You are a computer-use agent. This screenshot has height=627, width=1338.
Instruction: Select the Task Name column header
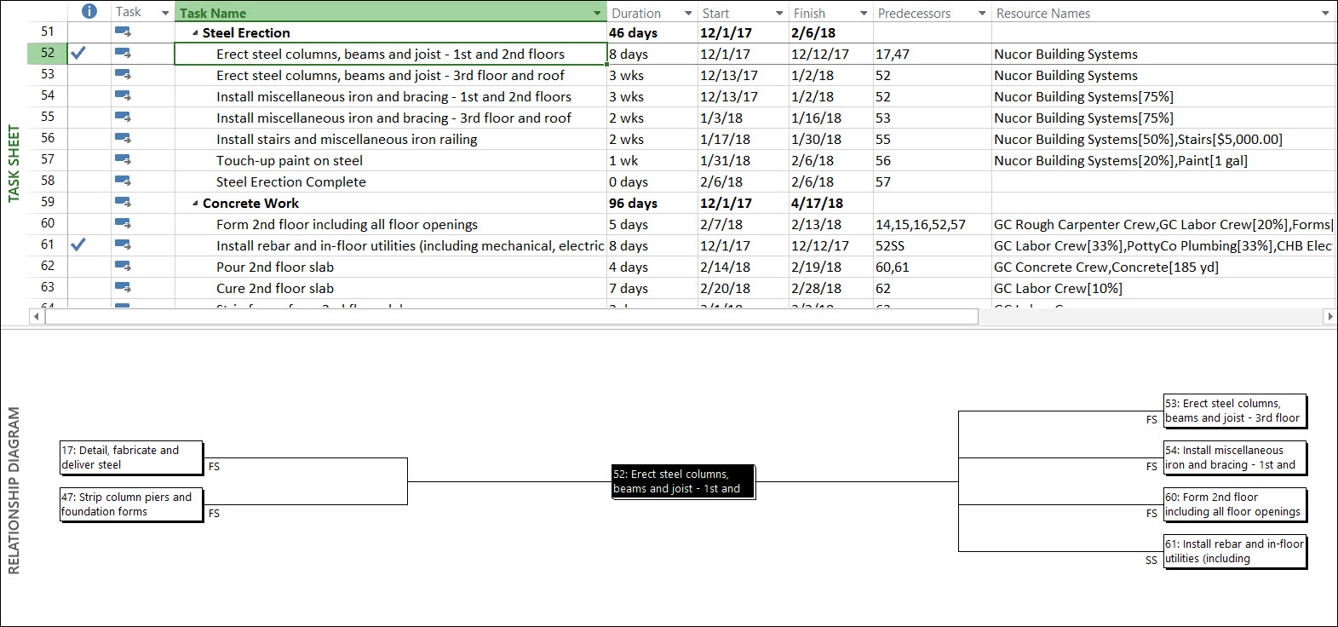point(391,13)
